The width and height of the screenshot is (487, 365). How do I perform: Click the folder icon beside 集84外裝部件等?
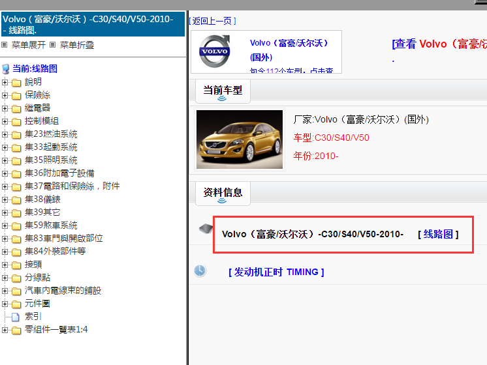(x=16, y=252)
